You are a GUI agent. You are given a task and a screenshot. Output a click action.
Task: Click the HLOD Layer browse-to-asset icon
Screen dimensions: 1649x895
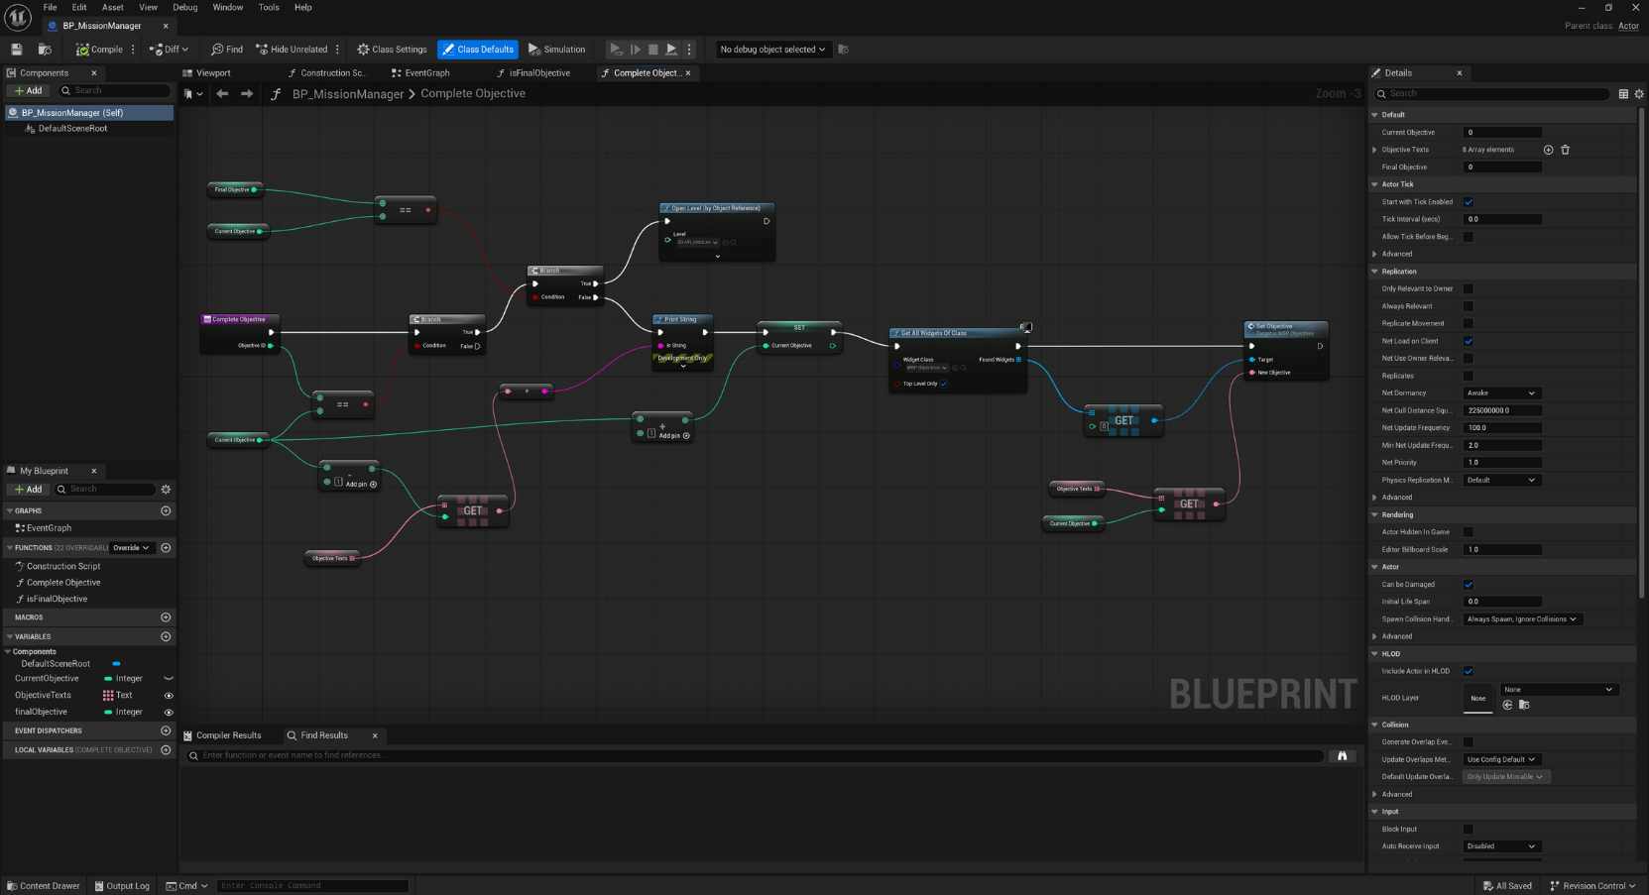[1524, 705]
